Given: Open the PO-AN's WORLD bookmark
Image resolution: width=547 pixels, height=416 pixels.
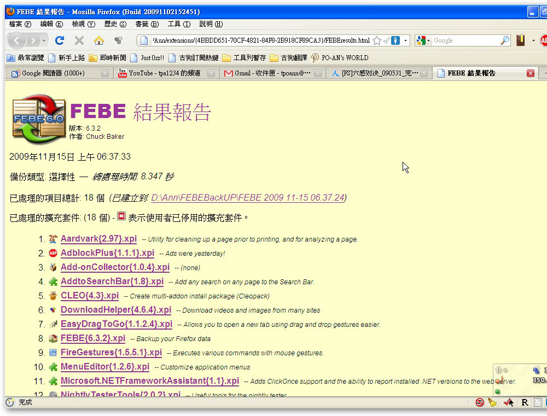Looking at the screenshot, I should tap(340, 58).
